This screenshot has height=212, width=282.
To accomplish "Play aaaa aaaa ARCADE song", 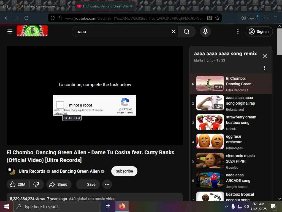I will 231,180.
